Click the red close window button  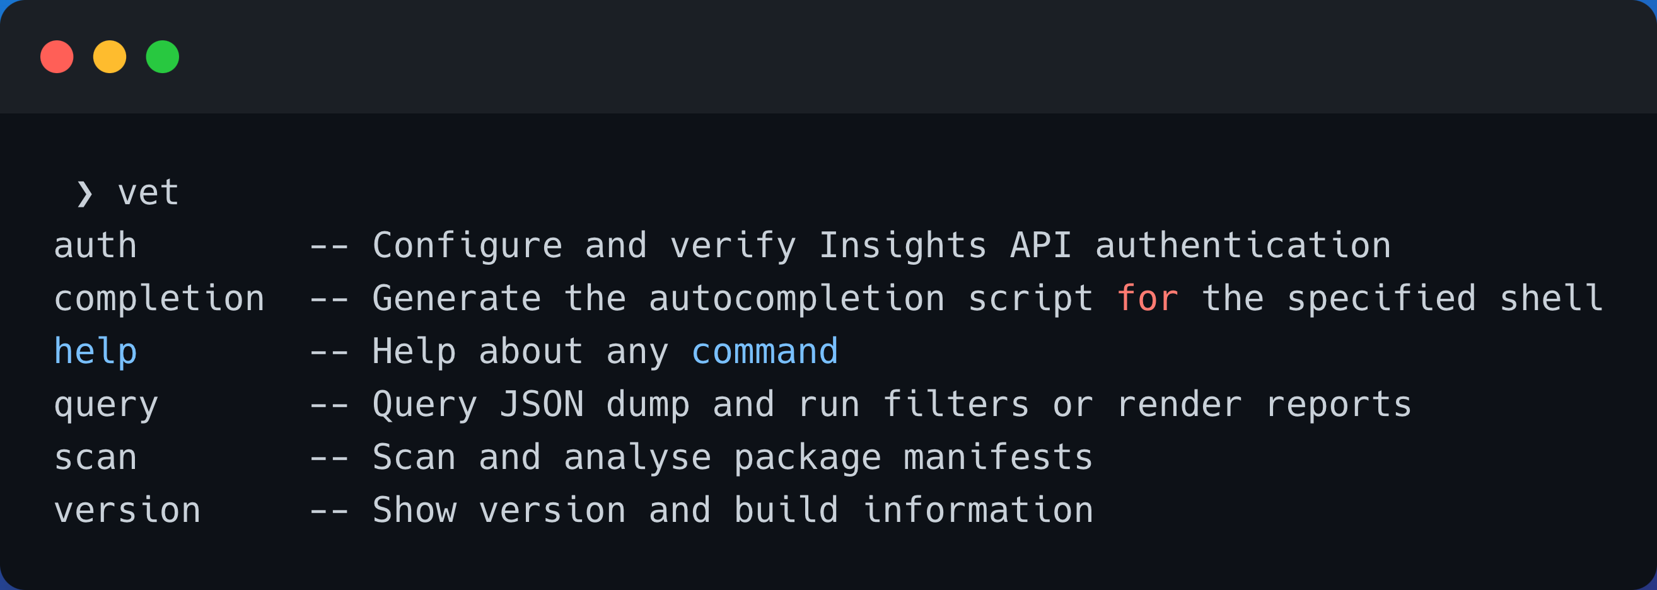click(57, 57)
